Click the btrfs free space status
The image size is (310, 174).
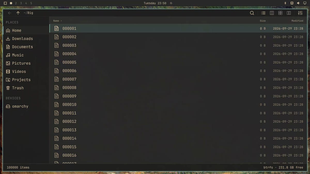click(x=283, y=167)
